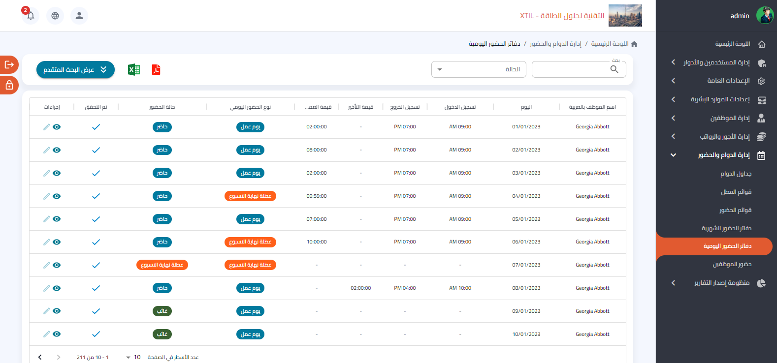Open the notifications bell icon
The width and height of the screenshot is (777, 363).
coord(31,16)
